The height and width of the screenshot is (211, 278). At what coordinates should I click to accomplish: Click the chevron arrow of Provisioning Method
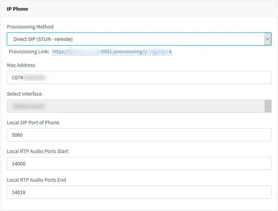tap(267, 39)
